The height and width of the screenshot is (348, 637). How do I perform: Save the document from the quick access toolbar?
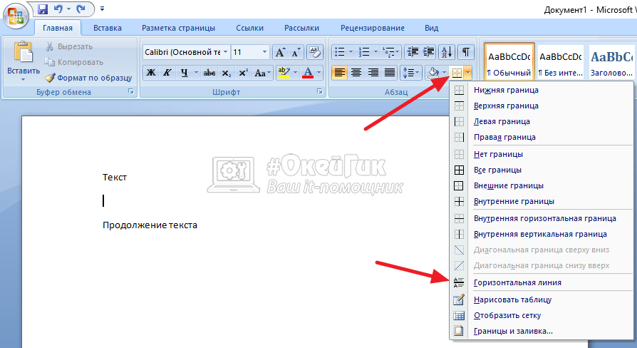click(x=42, y=10)
